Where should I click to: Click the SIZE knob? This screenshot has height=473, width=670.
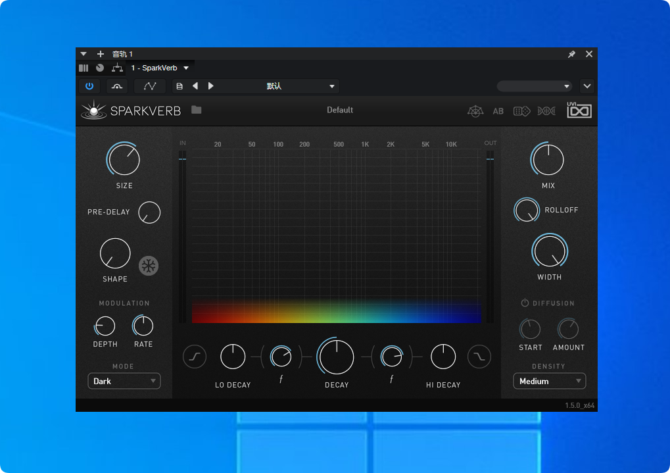point(124,159)
